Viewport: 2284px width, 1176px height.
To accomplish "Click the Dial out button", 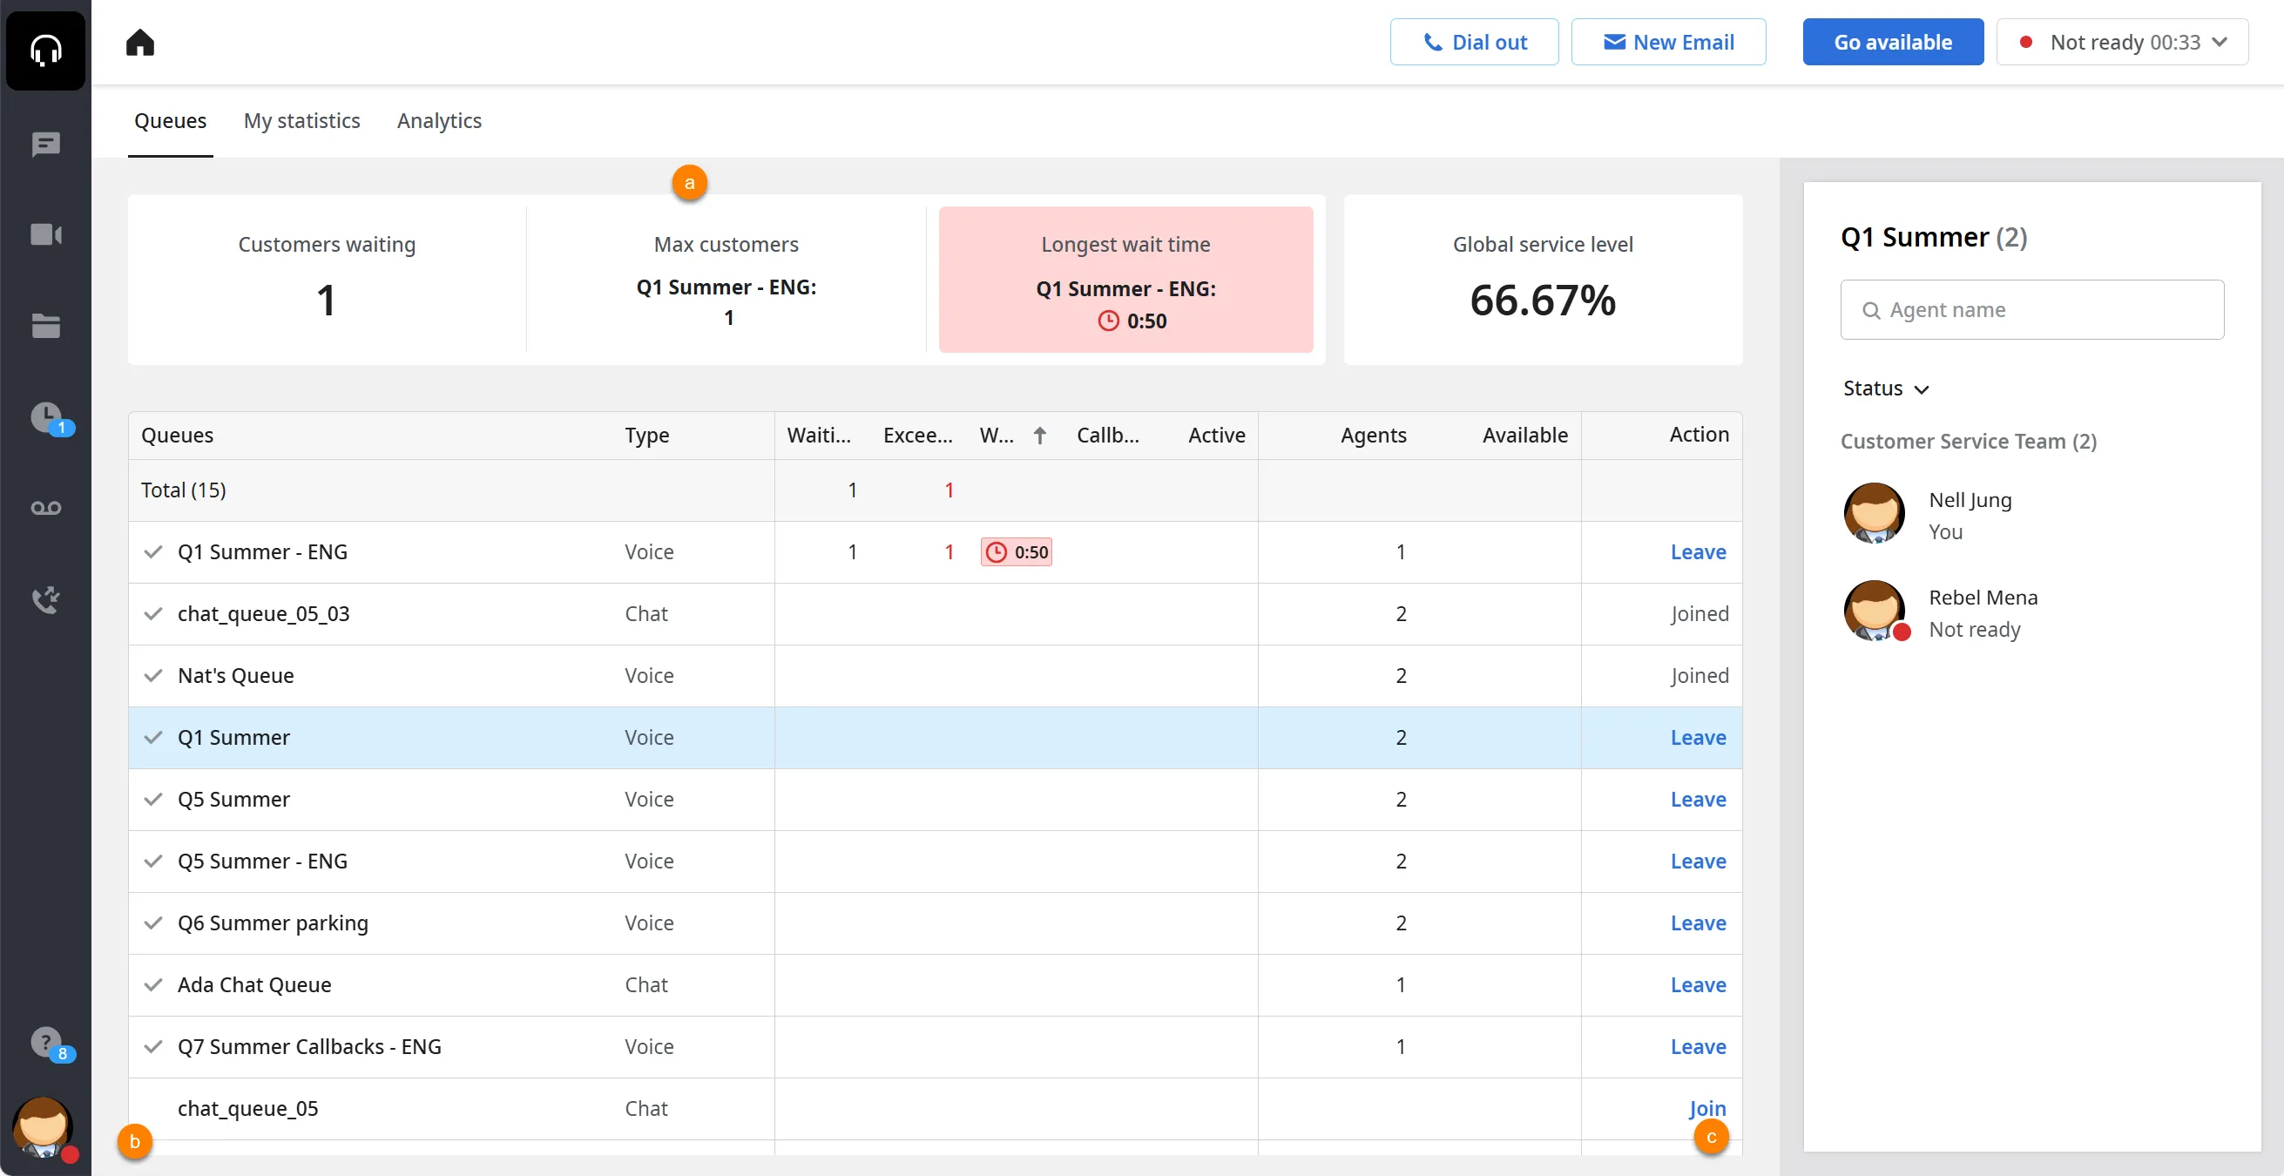I will point(1474,42).
